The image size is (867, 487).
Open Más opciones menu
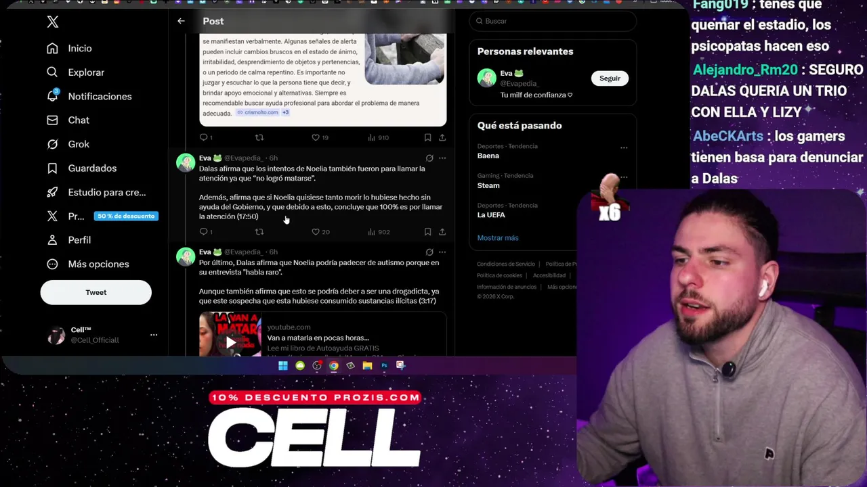pyautogui.click(x=87, y=264)
